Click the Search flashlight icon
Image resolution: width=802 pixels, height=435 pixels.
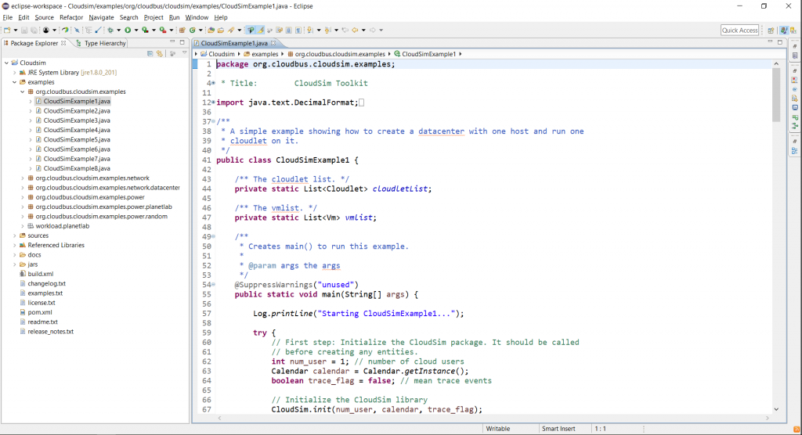231,31
